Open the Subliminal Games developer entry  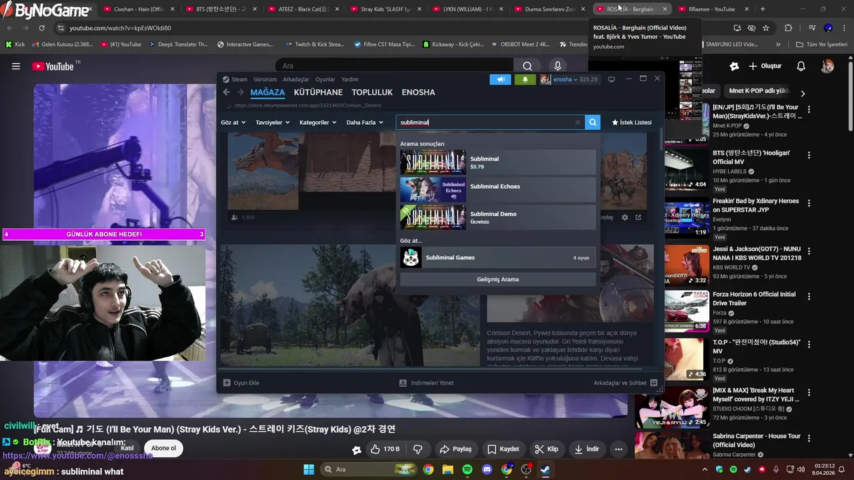click(498, 257)
